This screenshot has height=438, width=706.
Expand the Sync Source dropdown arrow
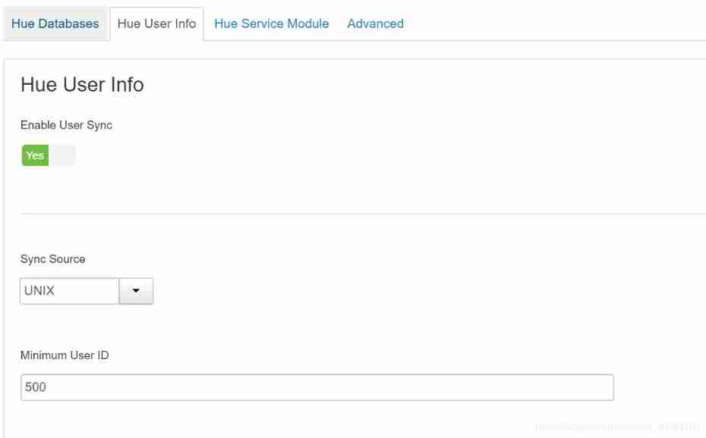tap(137, 291)
